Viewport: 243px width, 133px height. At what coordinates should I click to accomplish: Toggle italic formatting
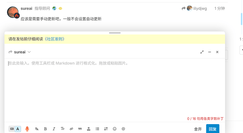click(x=54, y=129)
